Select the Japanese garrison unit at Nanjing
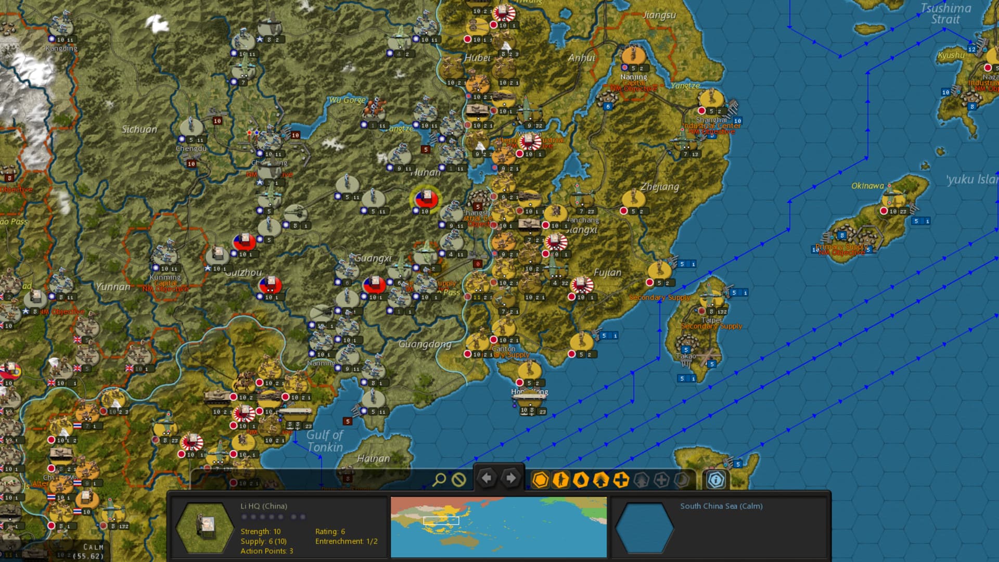This screenshot has width=999, height=562. [633, 56]
